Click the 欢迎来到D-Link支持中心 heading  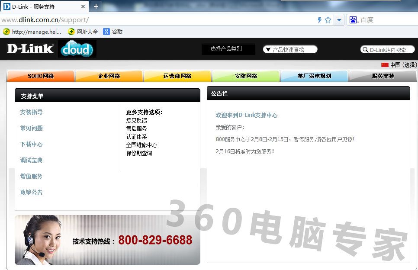tap(246, 115)
